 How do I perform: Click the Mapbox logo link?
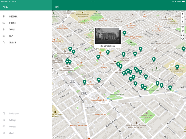(x=59, y=137)
